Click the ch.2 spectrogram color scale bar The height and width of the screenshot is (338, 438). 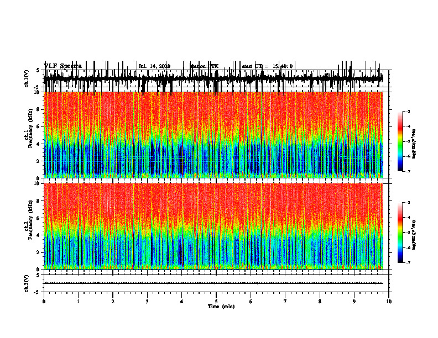coord(400,233)
